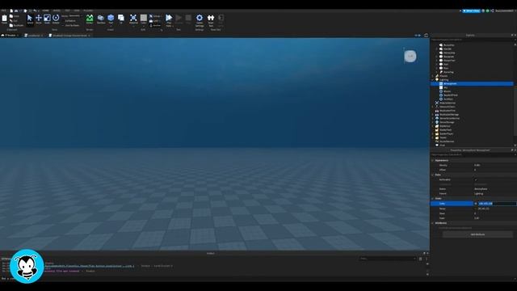Click the gray Color square icon
This screenshot has height=291, width=517.
pos(144,18)
